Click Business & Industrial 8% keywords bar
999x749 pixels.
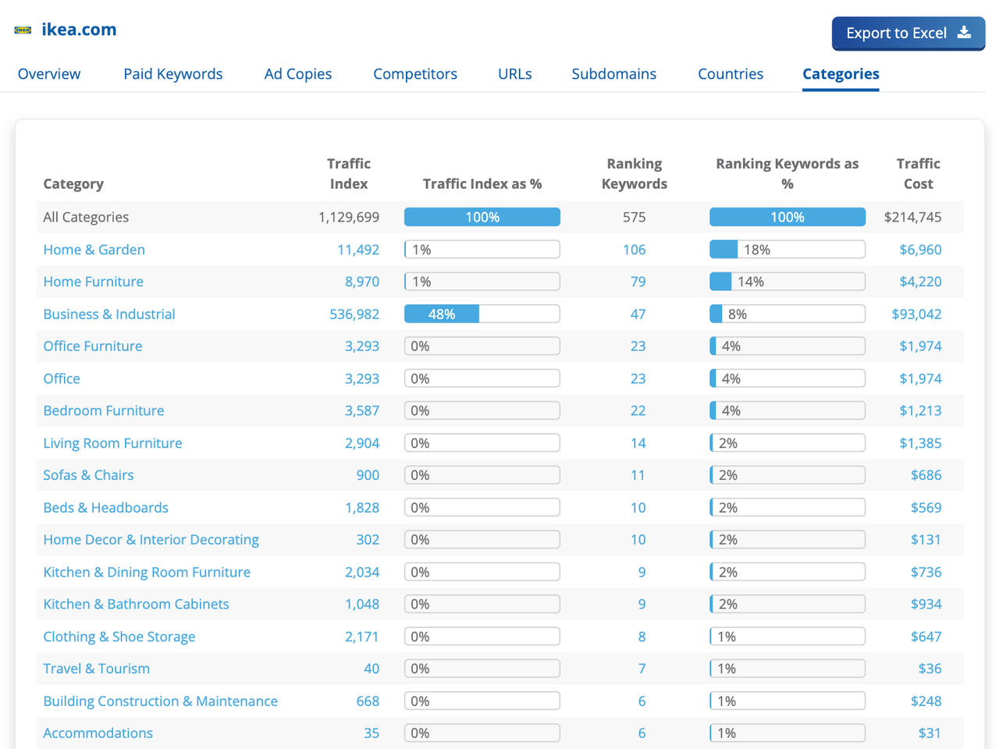click(787, 314)
